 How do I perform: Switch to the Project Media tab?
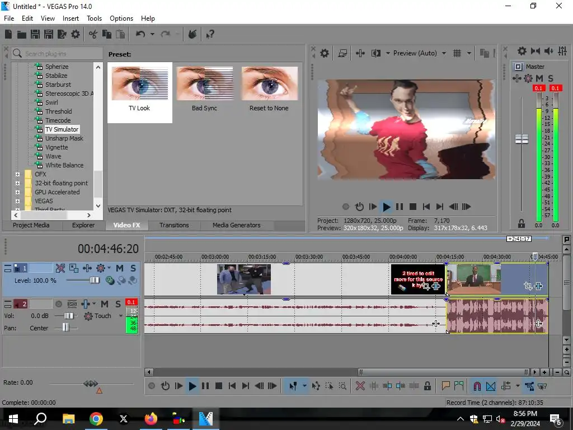pyautogui.click(x=31, y=225)
